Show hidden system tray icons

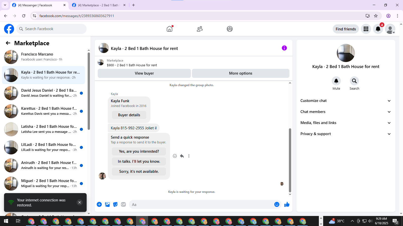pyautogui.click(x=352, y=221)
